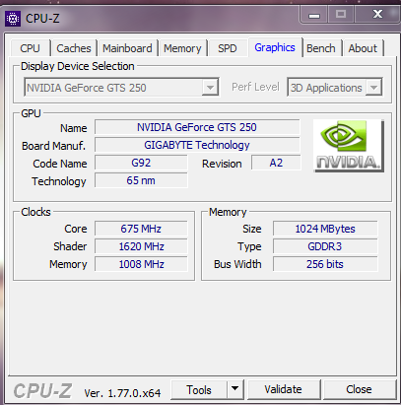
Task: View the About tab
Action: [x=363, y=48]
